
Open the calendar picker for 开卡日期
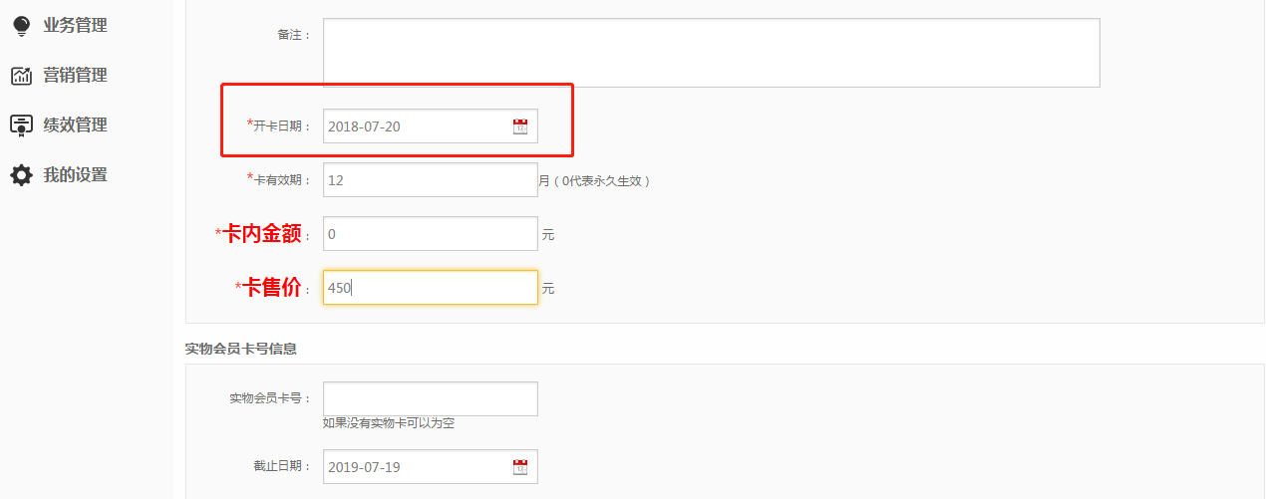(x=520, y=126)
